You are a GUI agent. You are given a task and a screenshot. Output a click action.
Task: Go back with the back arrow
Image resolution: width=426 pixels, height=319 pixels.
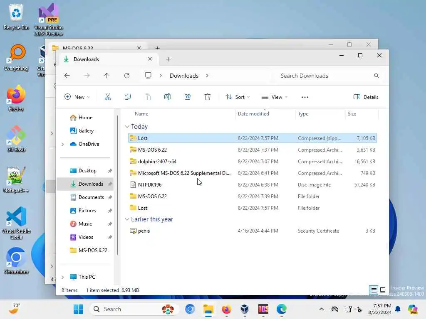pos(67,76)
